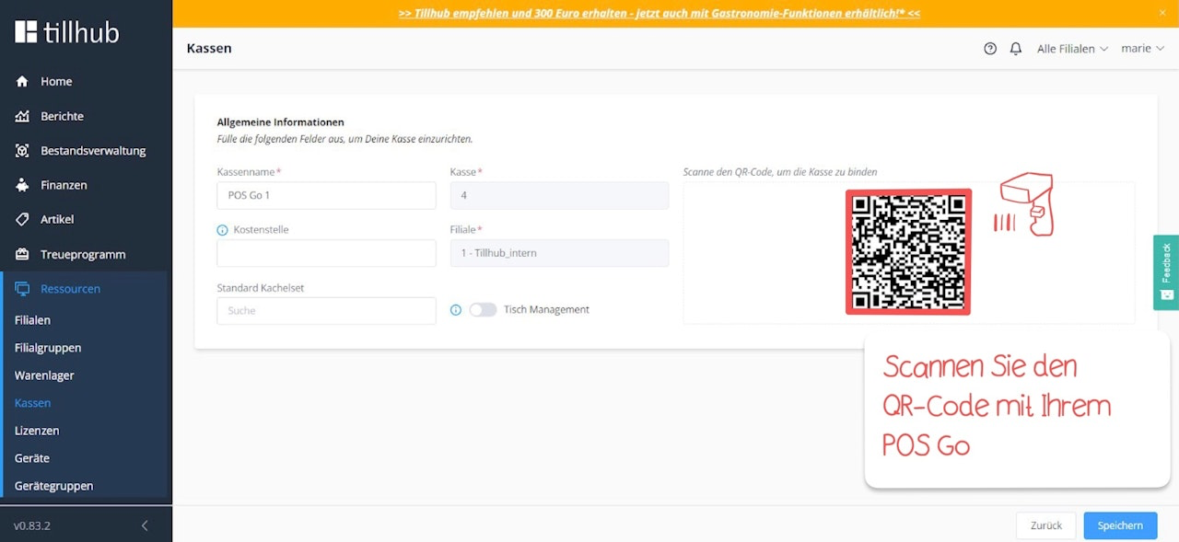Select the Kassen submenu item
1179x542 pixels.
click(x=32, y=403)
